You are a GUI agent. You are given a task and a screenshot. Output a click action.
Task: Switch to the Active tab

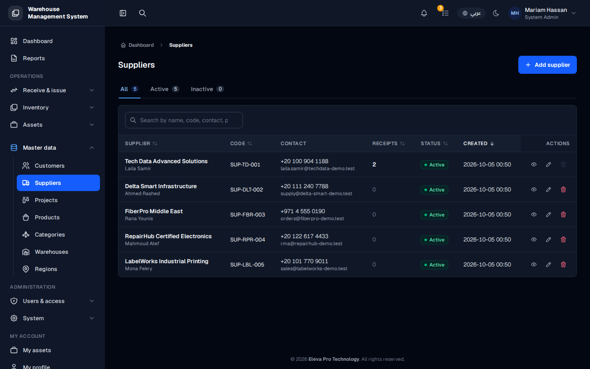tap(165, 89)
